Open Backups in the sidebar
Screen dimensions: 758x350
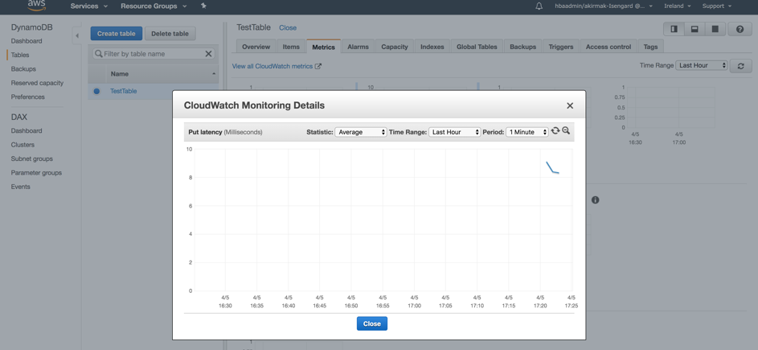[x=23, y=69]
